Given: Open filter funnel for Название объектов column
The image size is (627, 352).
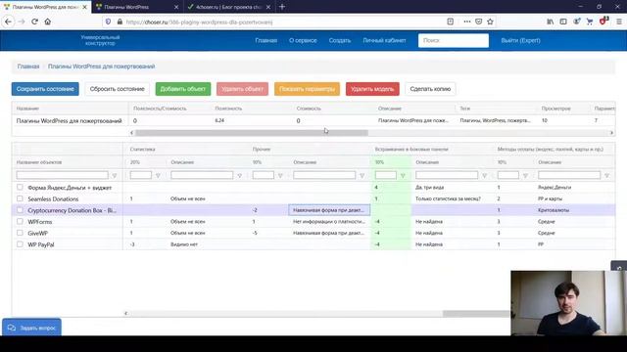Looking at the screenshot, I should point(115,176).
